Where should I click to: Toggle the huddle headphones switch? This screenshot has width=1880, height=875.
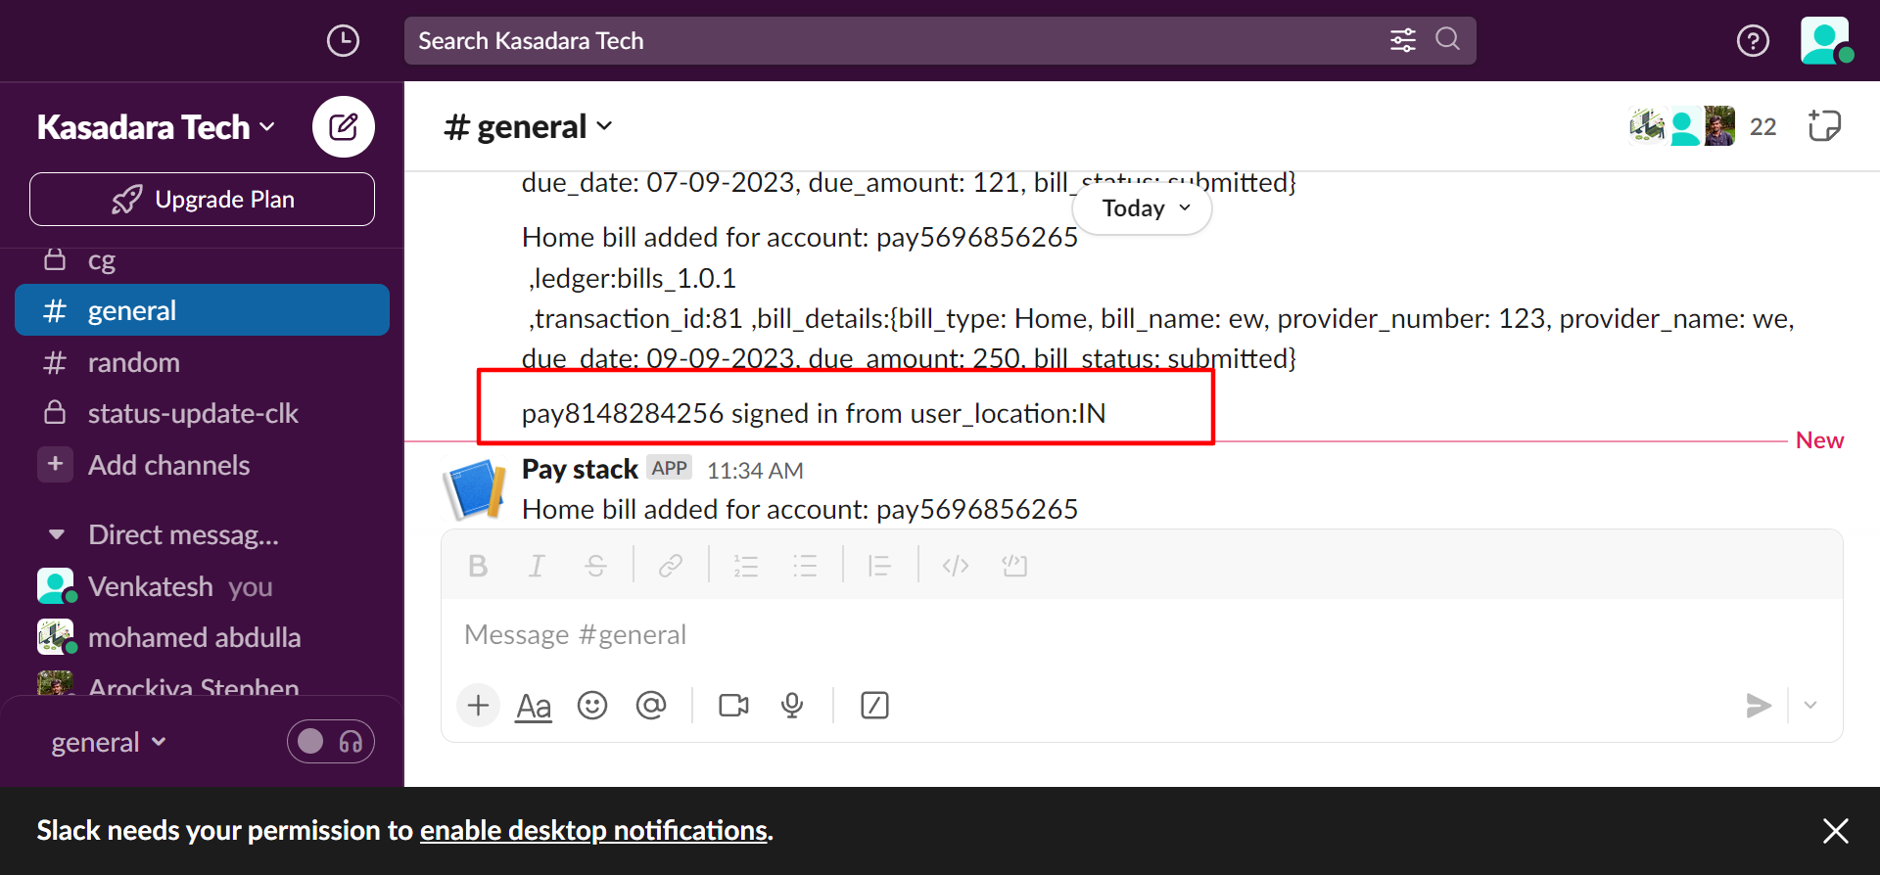(x=331, y=742)
